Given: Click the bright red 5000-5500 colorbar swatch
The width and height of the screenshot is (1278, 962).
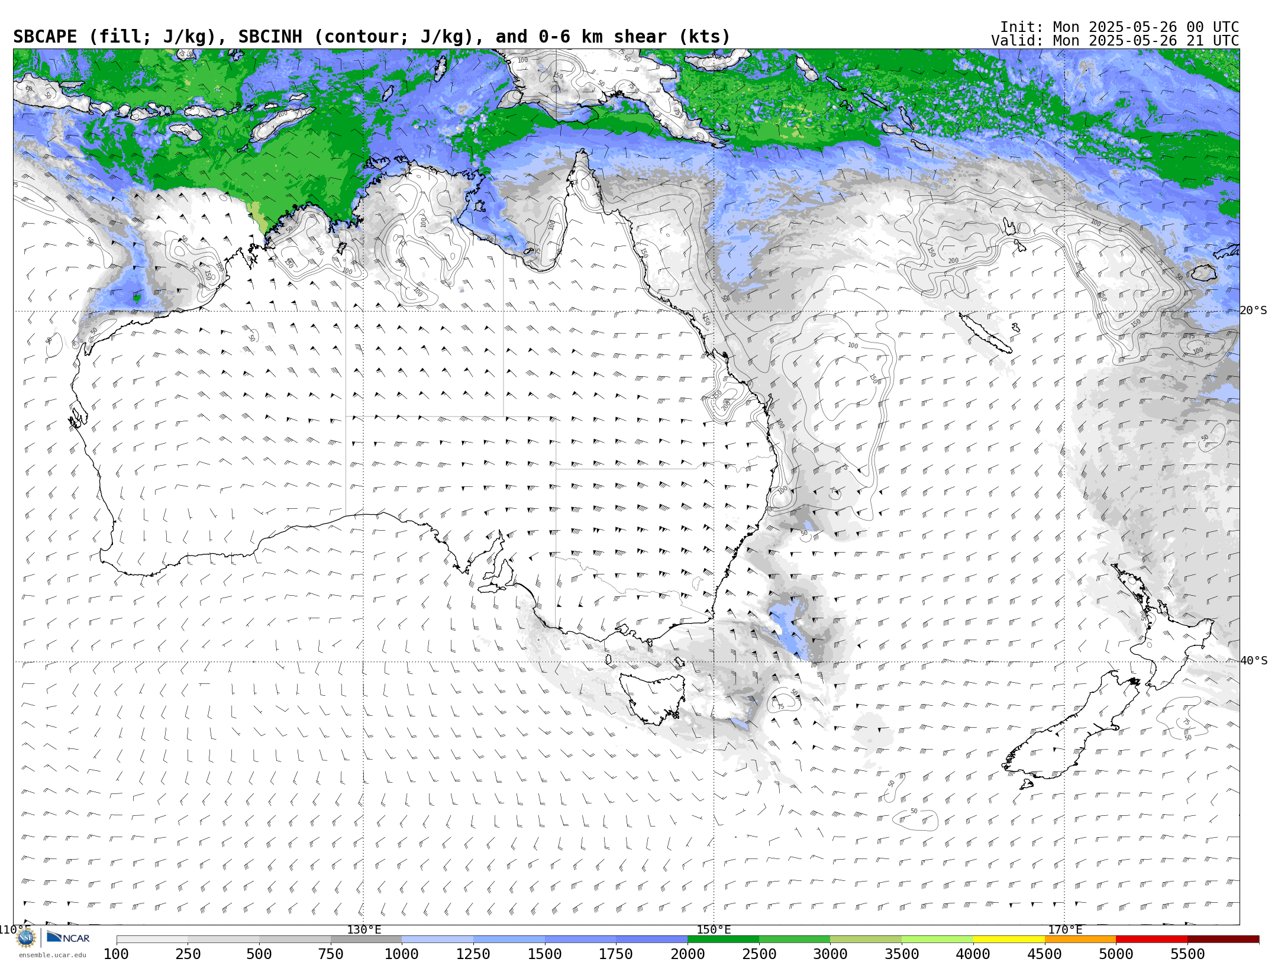Looking at the screenshot, I should (x=1151, y=940).
